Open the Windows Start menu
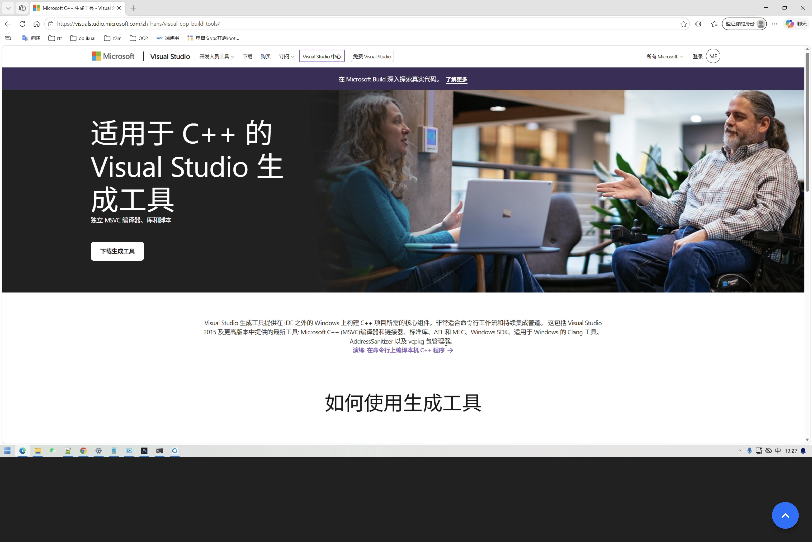The image size is (812, 542). (7, 450)
